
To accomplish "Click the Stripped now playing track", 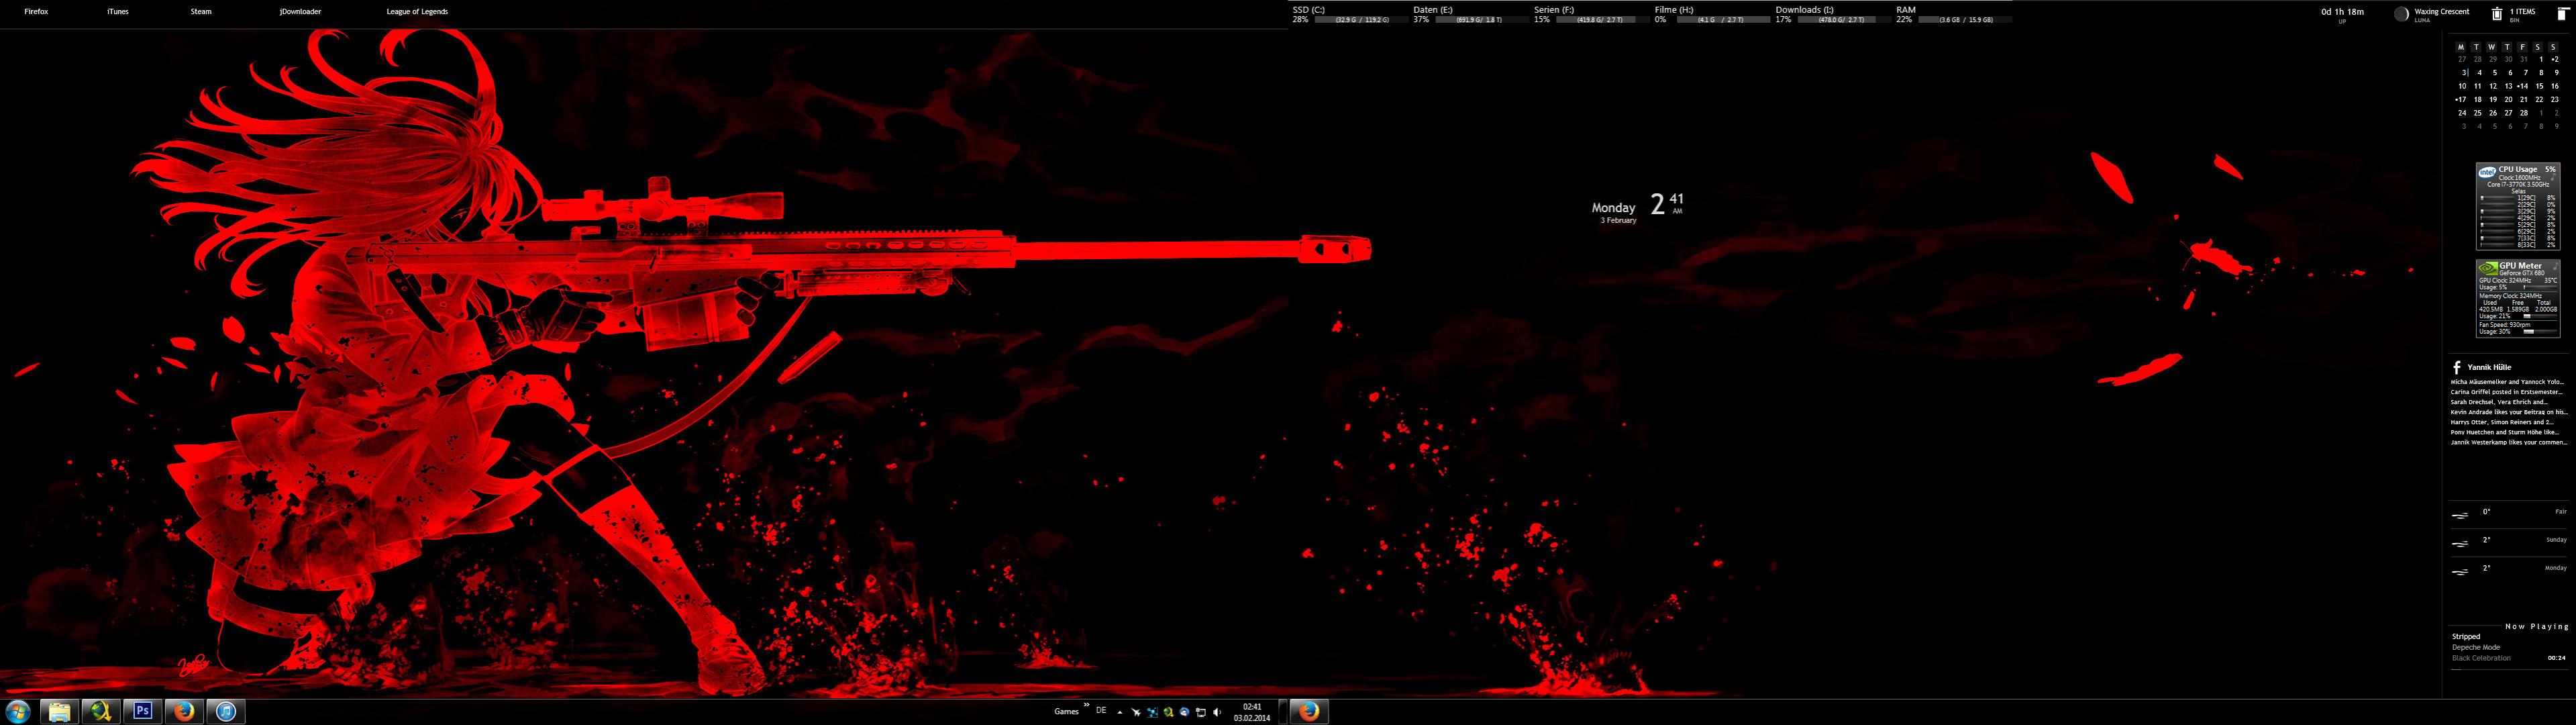I will tap(2465, 636).
